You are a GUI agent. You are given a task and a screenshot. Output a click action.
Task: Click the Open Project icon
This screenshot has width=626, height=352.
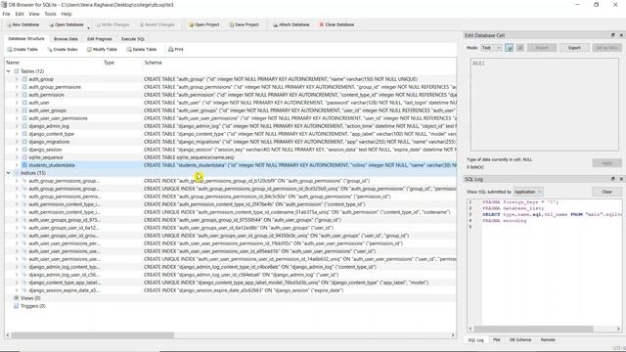(x=191, y=24)
